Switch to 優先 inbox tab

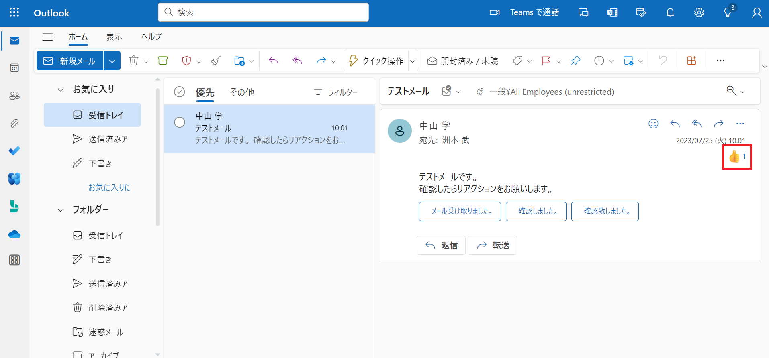[x=205, y=92]
